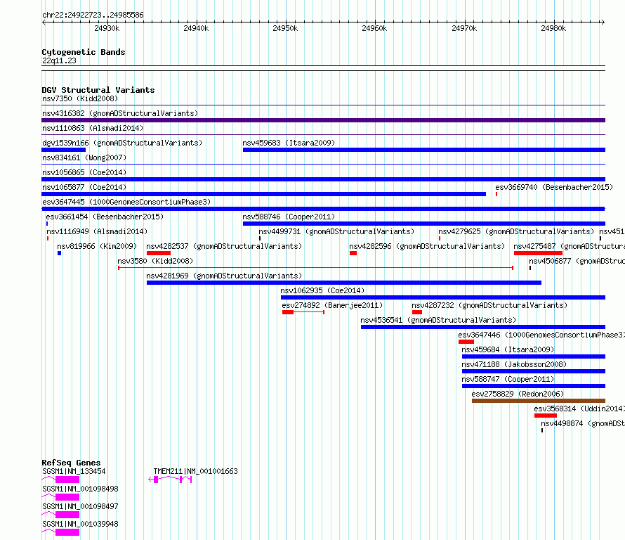This screenshot has height=540, width=625.
Task: Click the SGSM1|NM_133454 gene label
Action: (x=74, y=471)
